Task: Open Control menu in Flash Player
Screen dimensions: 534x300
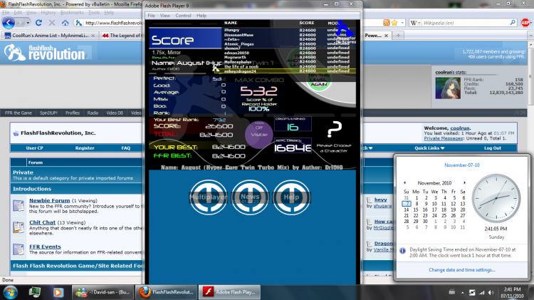Action: click(x=183, y=16)
